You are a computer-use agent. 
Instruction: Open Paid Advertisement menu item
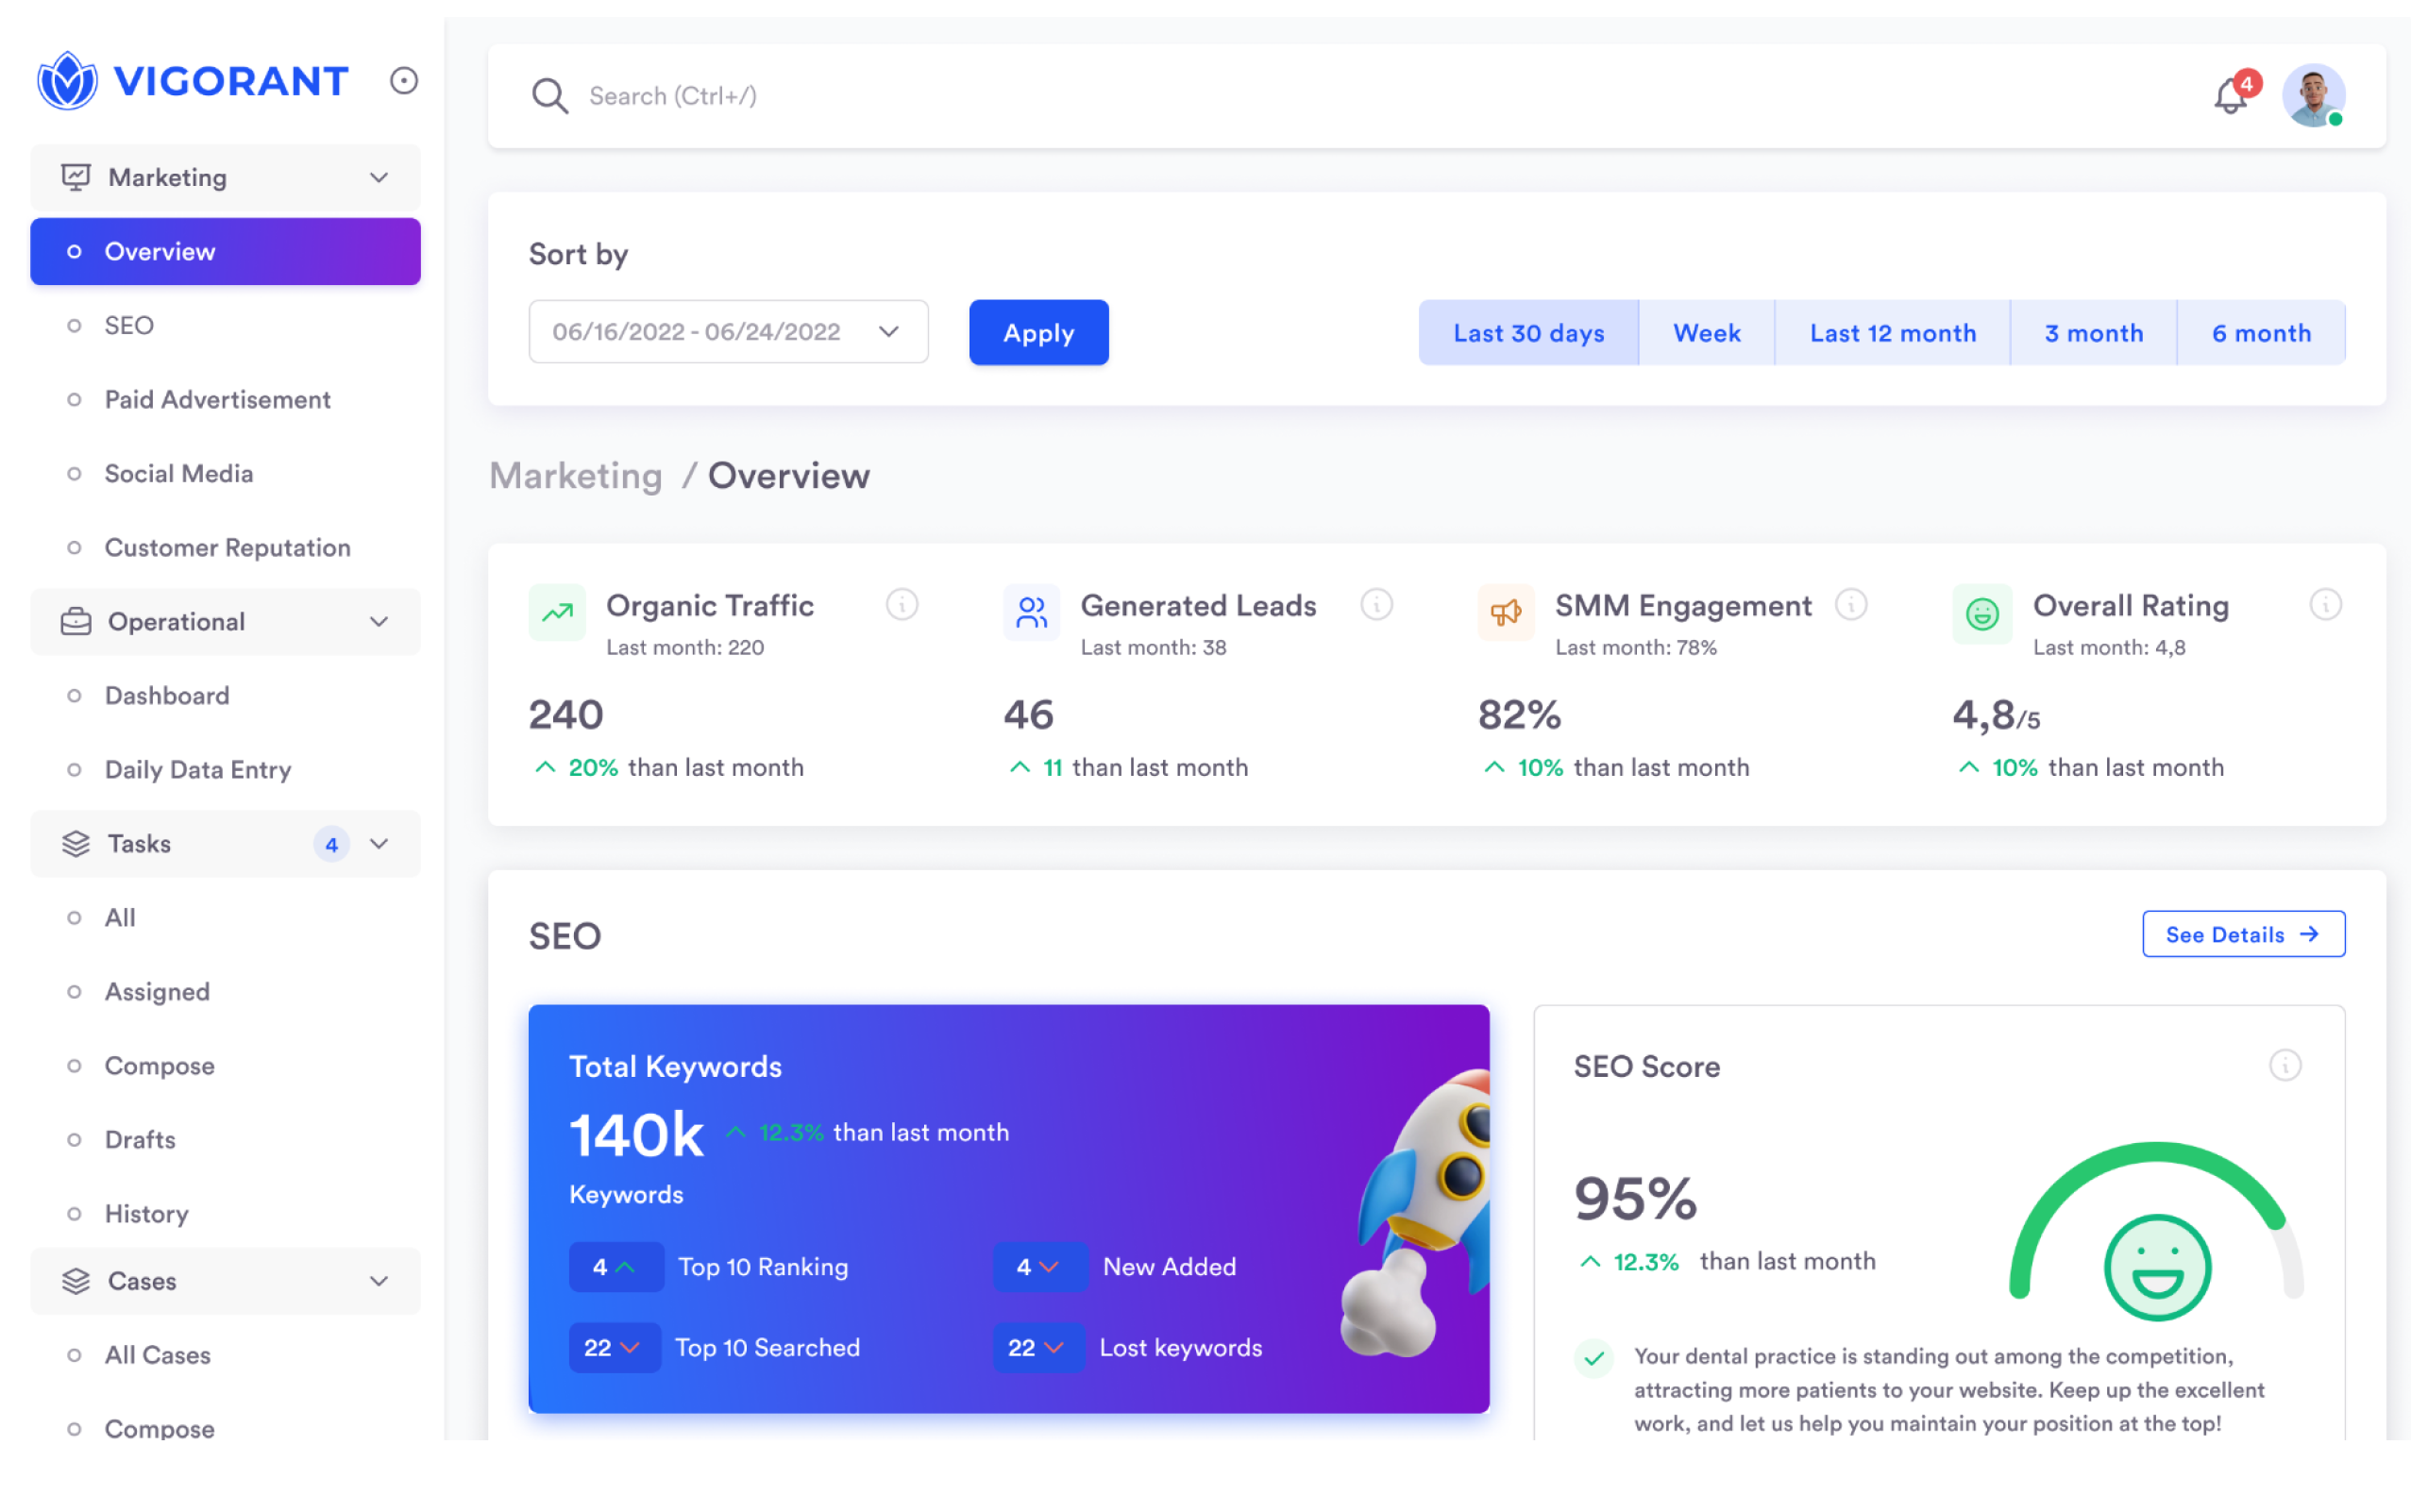click(x=217, y=400)
